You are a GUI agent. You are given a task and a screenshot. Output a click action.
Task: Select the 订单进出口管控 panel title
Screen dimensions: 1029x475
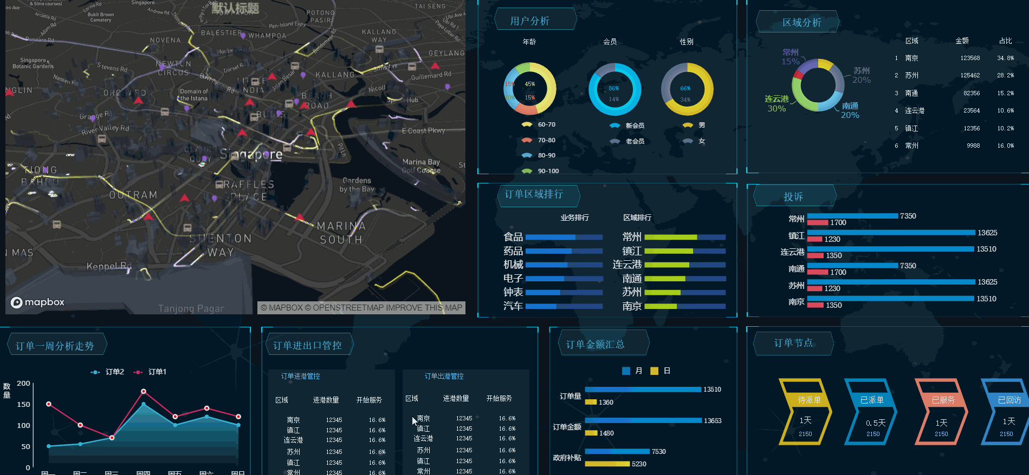[307, 345]
